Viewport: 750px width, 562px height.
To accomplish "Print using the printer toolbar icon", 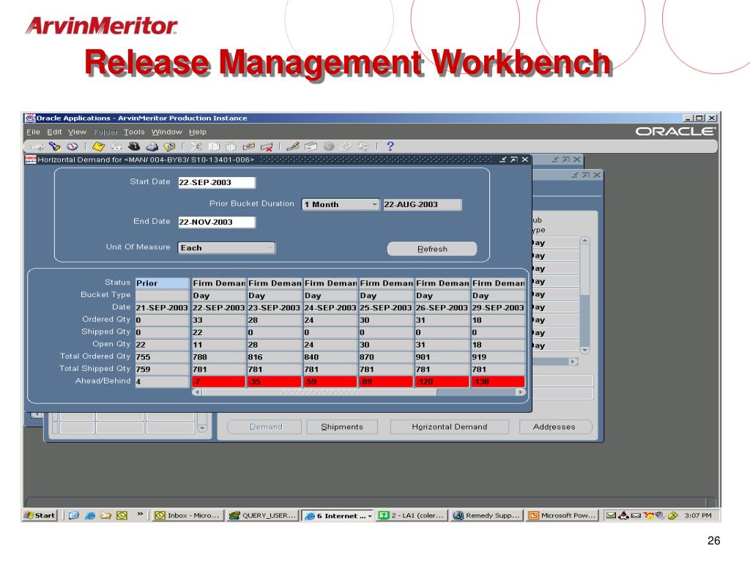I will tap(152, 146).
